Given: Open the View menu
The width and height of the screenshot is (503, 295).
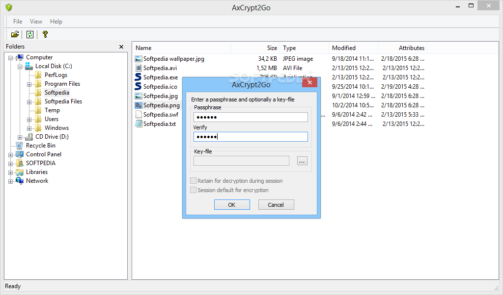Looking at the screenshot, I should pos(36,22).
